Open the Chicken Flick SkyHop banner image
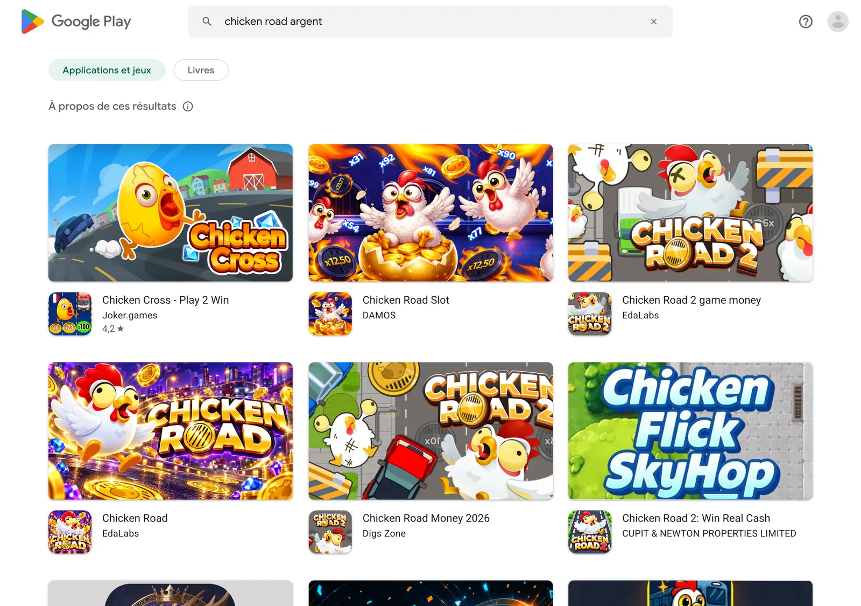Screen dimensions: 861x606 click(690, 431)
